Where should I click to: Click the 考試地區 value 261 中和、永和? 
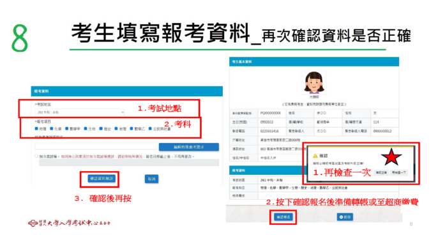coord(271,180)
